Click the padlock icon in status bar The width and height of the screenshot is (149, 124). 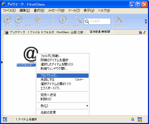[x=133, y=119]
